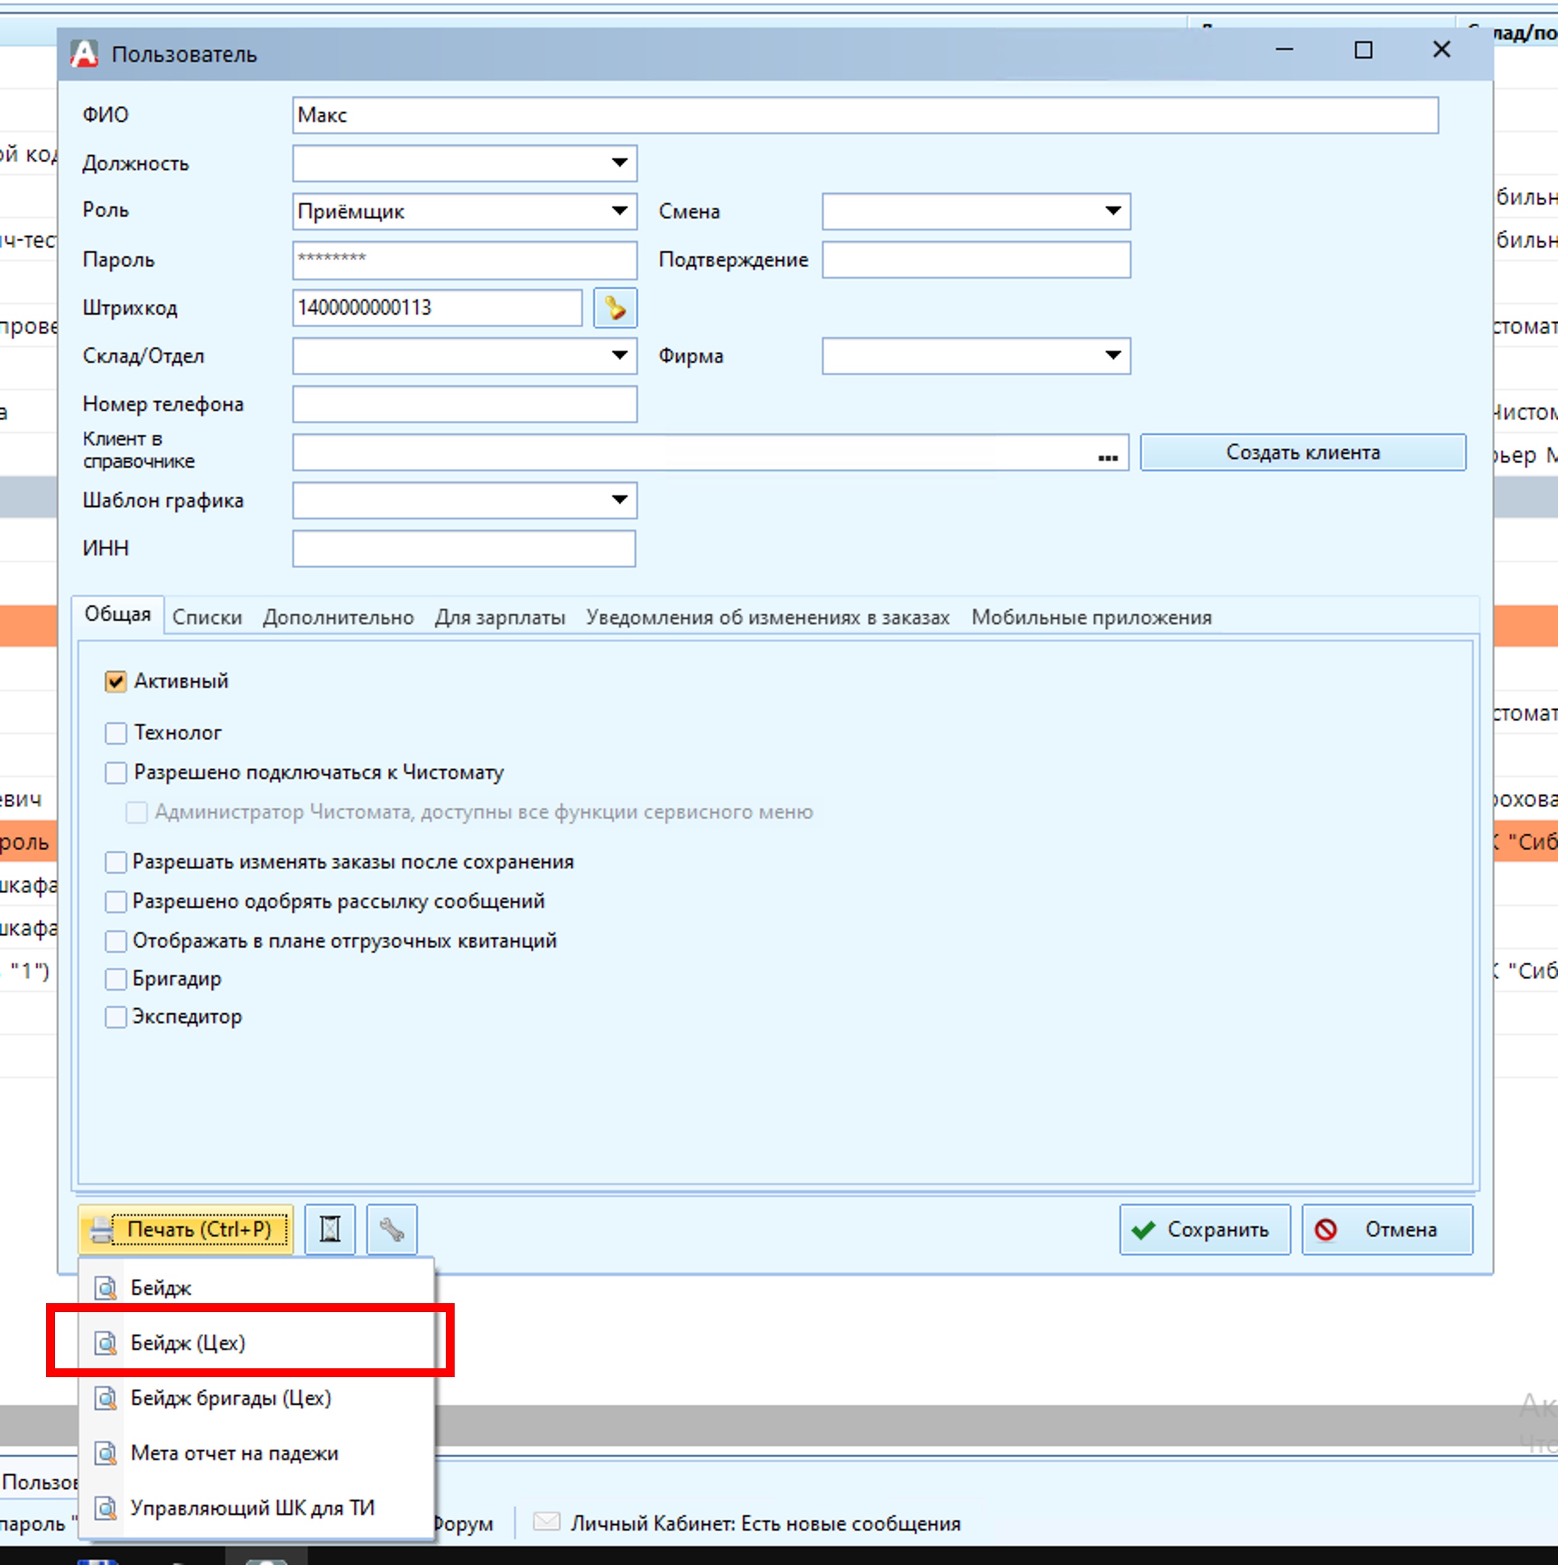Click the preview icon beside Мета отчет на падежи

coord(106,1453)
